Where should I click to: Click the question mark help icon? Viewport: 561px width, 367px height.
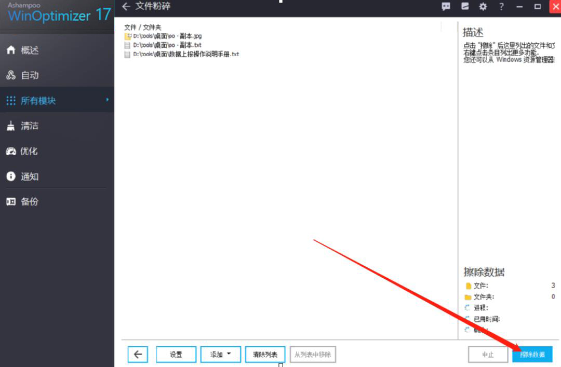(501, 6)
